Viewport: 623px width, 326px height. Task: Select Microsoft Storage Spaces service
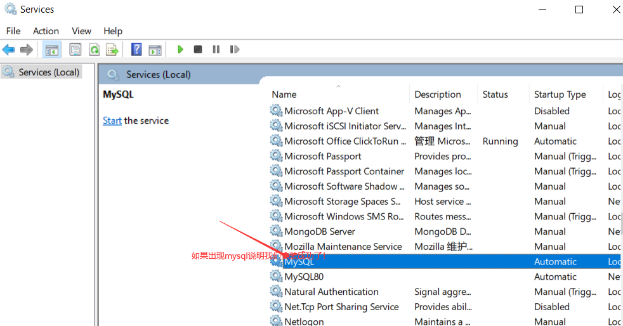tap(343, 202)
